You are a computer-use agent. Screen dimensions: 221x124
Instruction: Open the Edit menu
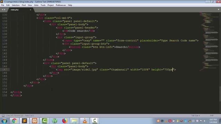pos(8,5)
